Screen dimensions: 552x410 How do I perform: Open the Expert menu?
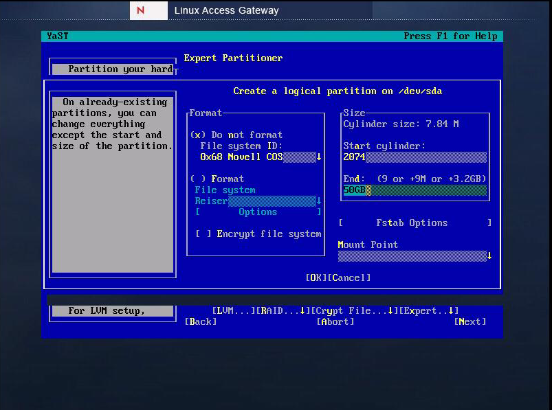click(428, 311)
